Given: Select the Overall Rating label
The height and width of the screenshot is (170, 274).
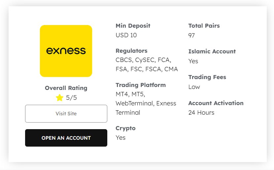Looking at the screenshot, I should (x=66, y=88).
